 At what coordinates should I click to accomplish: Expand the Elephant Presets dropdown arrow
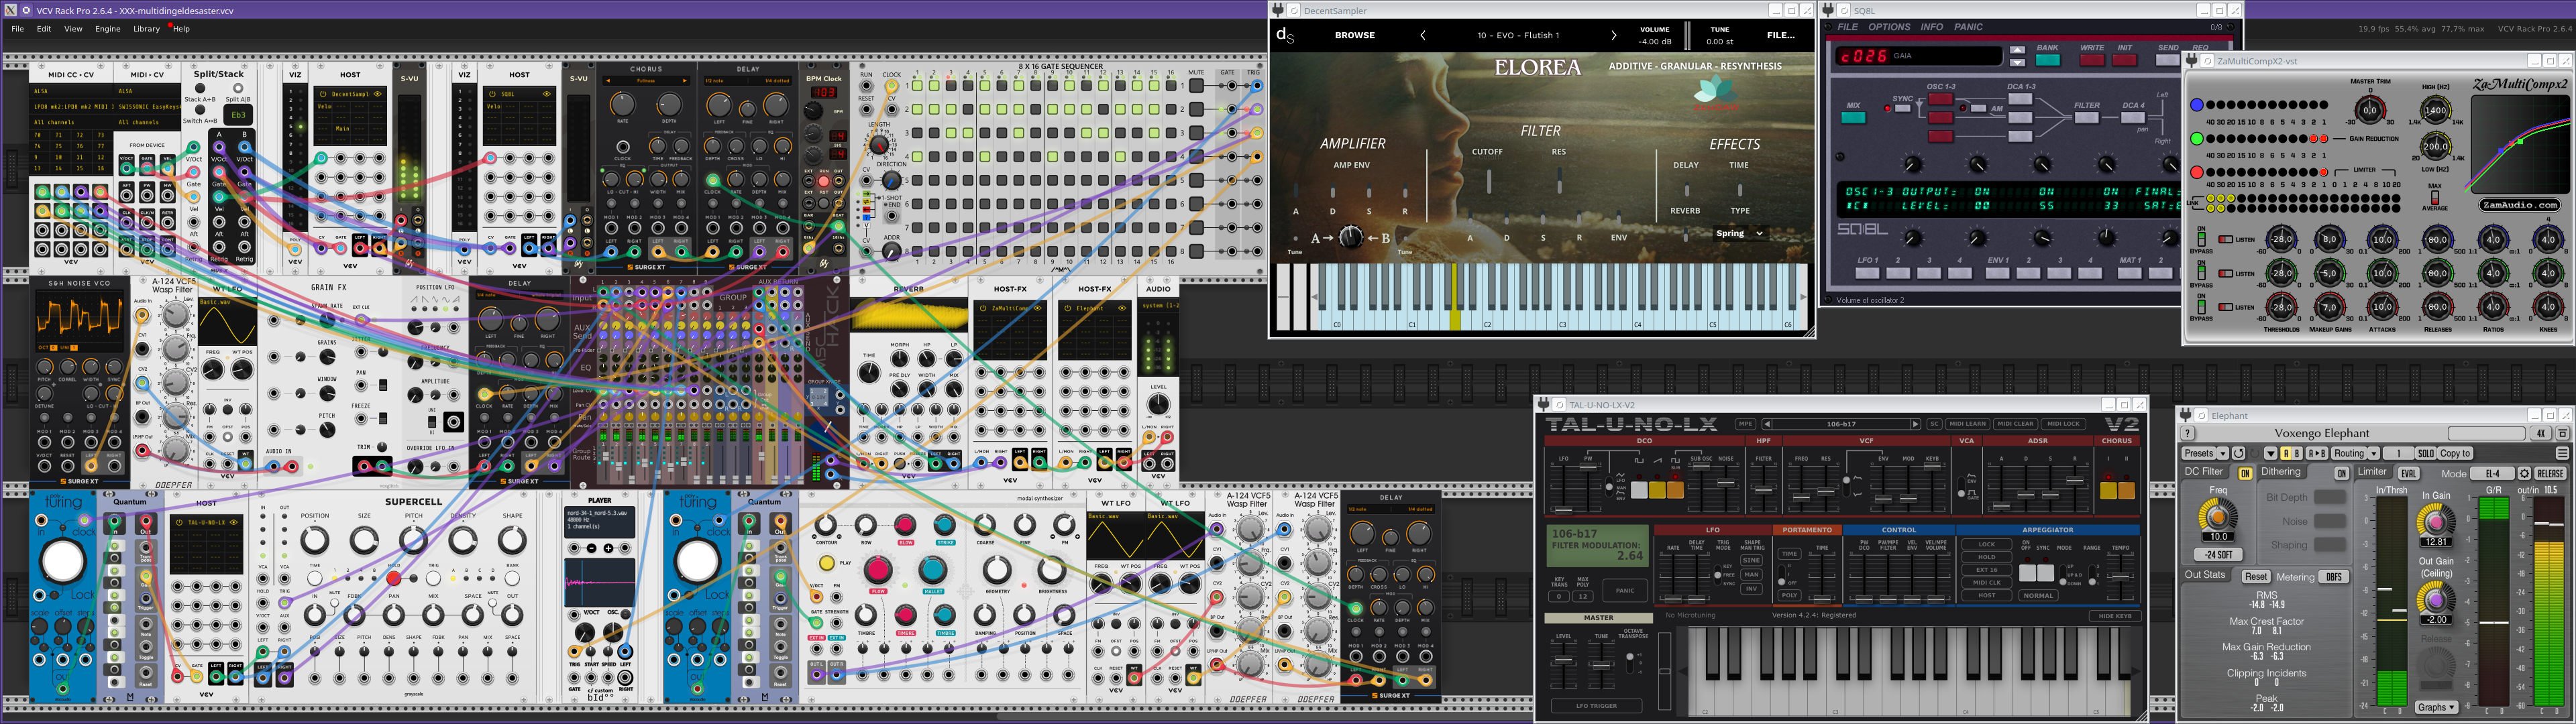point(2223,453)
